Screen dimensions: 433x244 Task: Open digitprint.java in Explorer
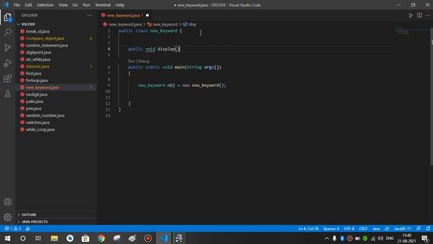click(39, 52)
